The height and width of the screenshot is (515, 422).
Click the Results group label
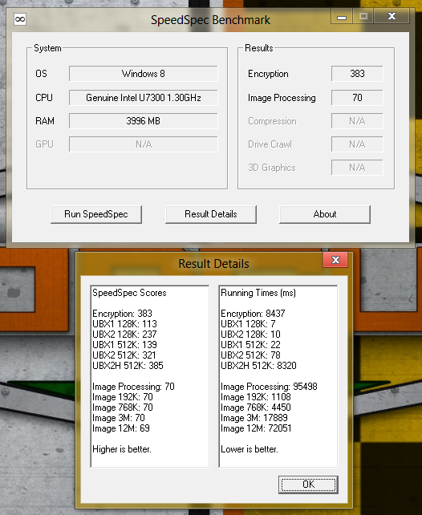pos(259,48)
